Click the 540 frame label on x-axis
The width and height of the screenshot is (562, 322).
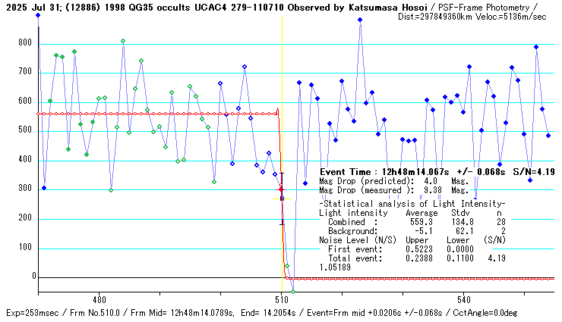[x=464, y=299]
